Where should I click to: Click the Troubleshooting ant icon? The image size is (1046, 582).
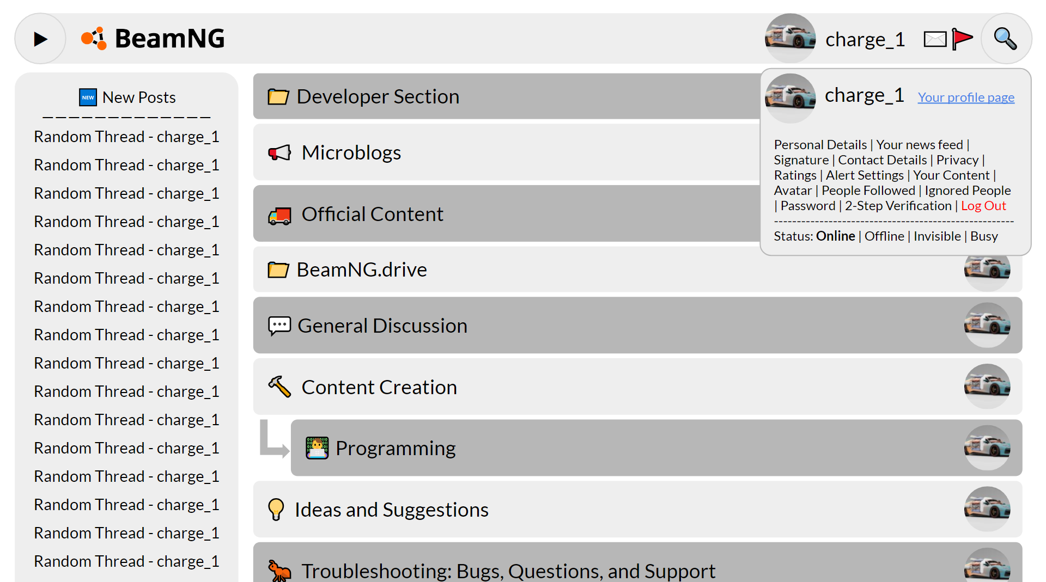(x=279, y=571)
